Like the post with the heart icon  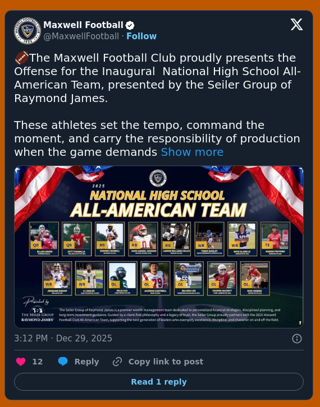click(21, 362)
